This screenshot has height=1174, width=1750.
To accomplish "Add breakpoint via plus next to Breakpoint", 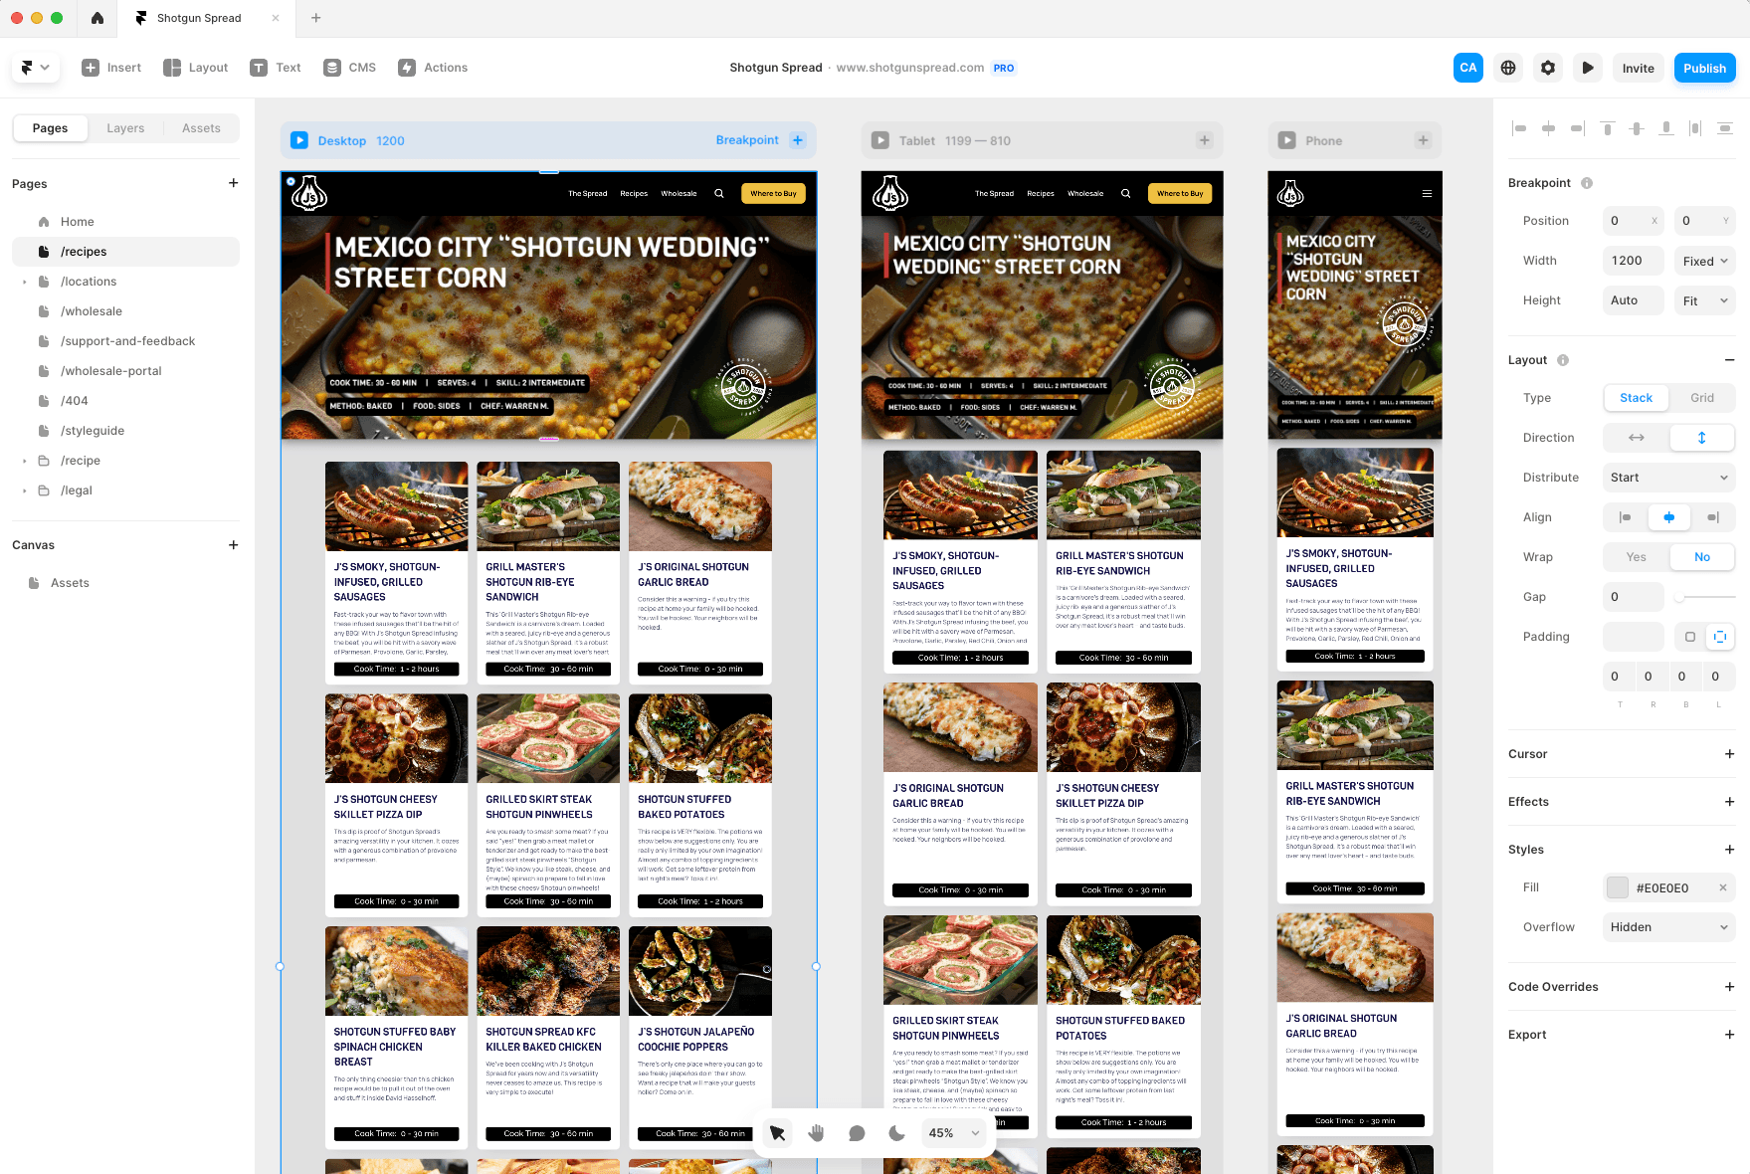I will coord(798,140).
